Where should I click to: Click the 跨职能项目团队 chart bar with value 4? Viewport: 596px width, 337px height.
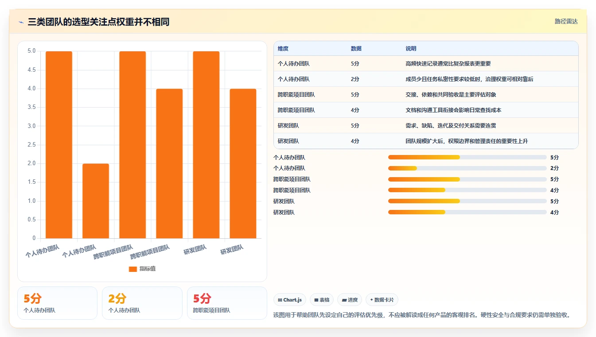169,164
